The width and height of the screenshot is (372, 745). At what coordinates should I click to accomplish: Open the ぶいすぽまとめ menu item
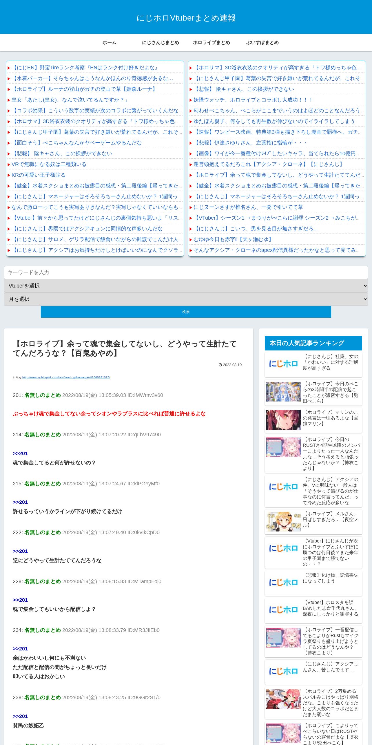tap(262, 43)
